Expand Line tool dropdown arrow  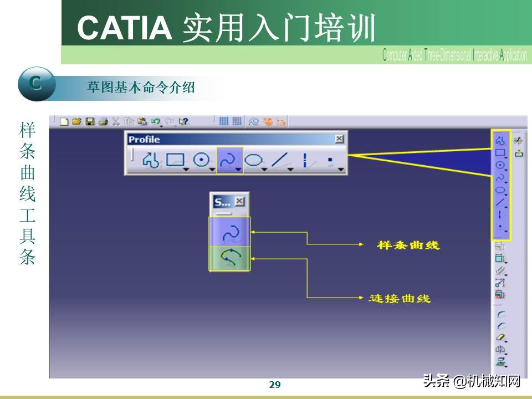pos(290,169)
